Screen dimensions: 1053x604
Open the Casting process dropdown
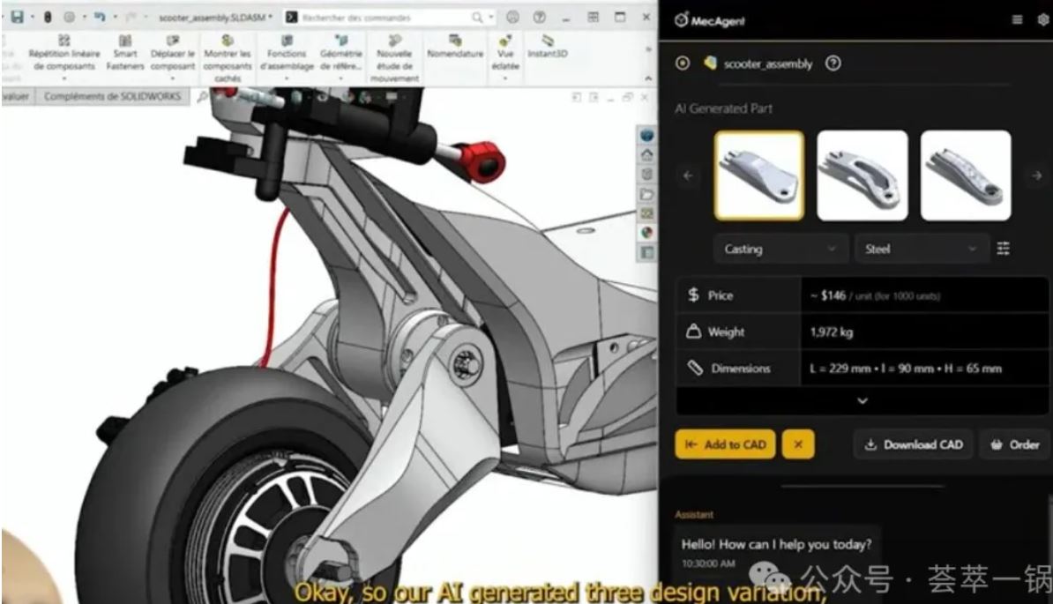click(x=780, y=250)
